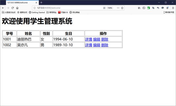Click birthday cell 1989-10-10

(69, 45)
